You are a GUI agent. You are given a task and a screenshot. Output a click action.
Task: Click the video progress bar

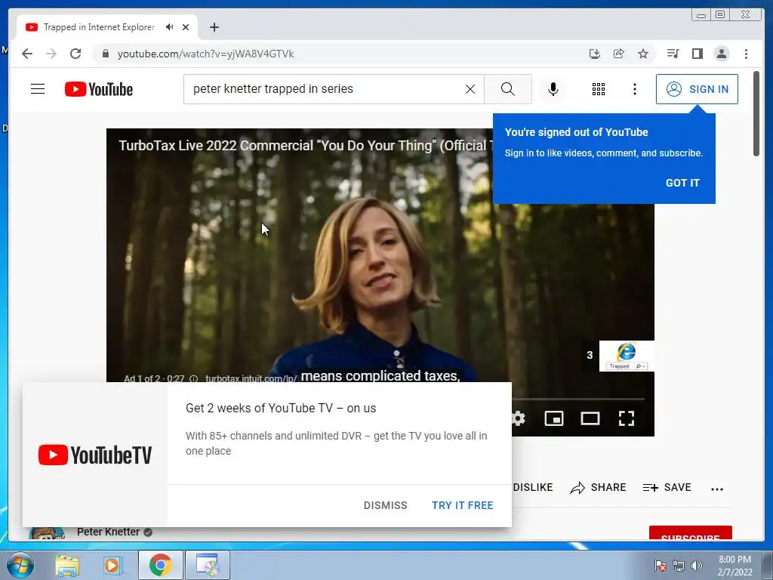pos(578,399)
